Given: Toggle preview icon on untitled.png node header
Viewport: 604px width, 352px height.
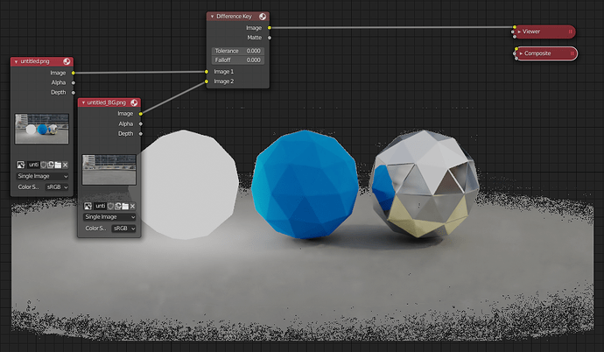Looking at the screenshot, I should pyautogui.click(x=67, y=61).
